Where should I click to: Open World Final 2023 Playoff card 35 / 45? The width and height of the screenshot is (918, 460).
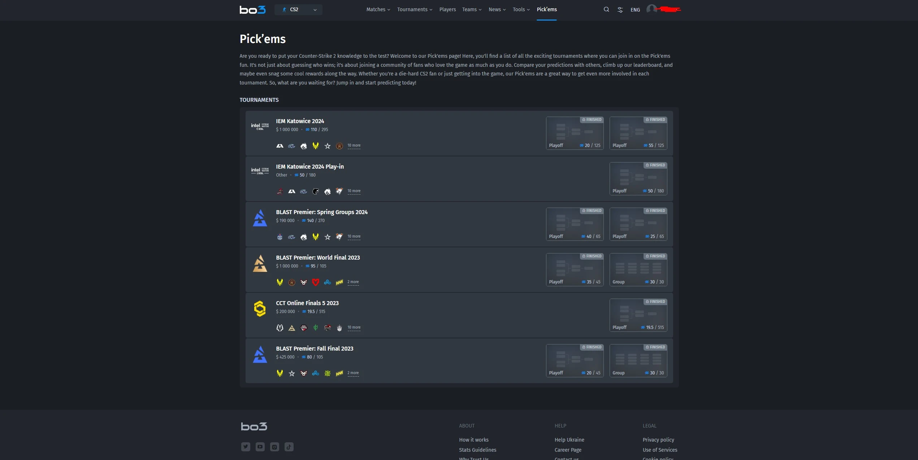pos(575,269)
